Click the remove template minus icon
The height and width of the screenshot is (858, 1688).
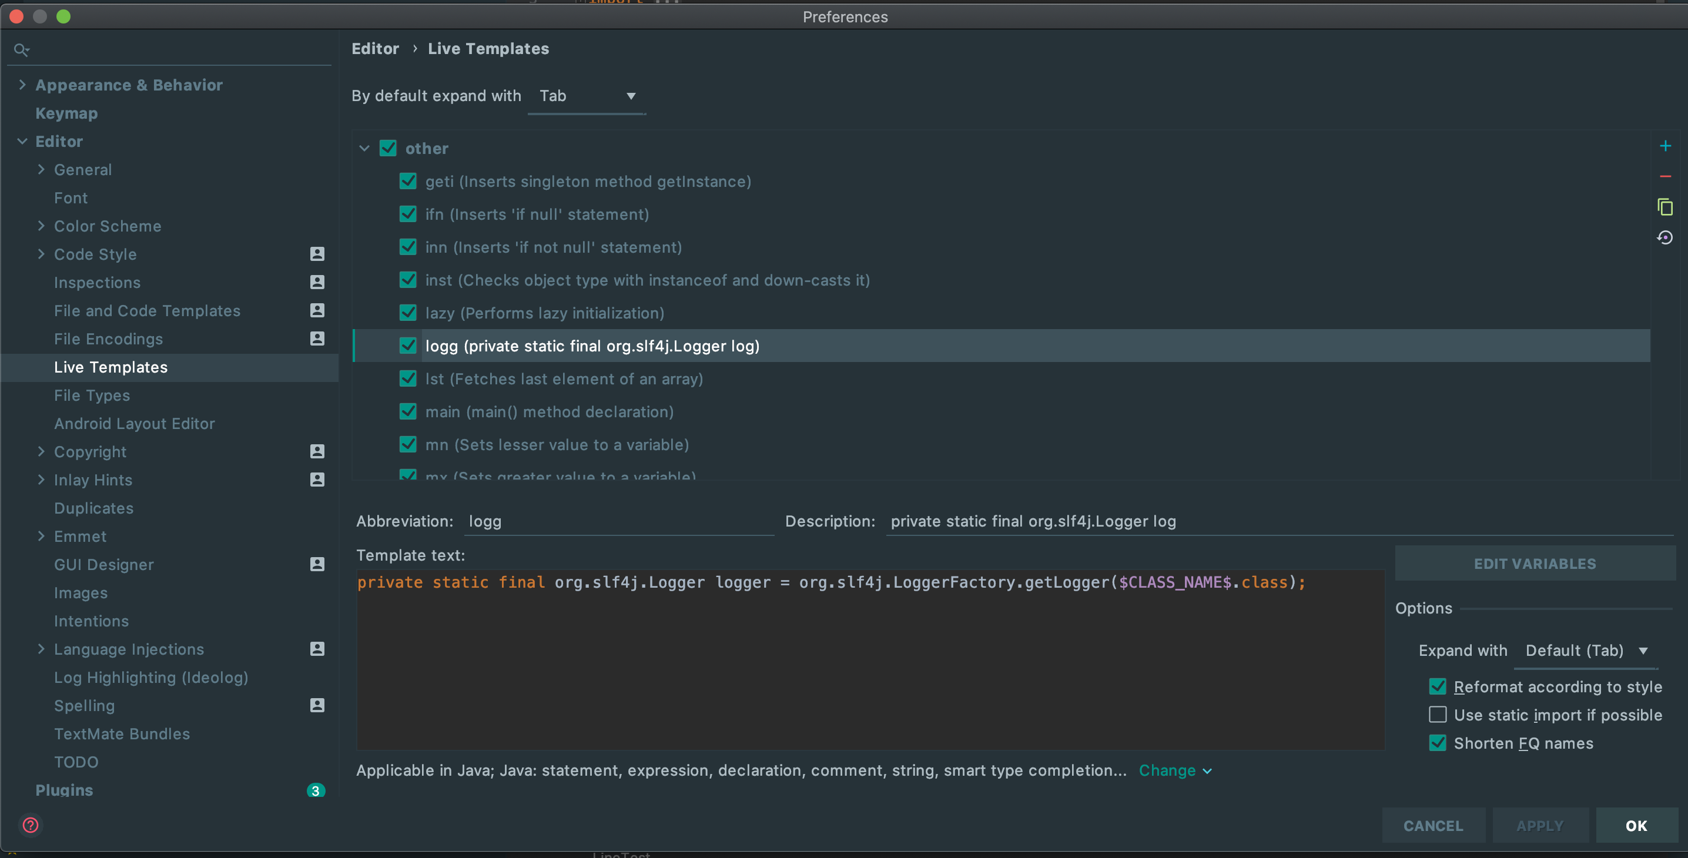(x=1664, y=177)
